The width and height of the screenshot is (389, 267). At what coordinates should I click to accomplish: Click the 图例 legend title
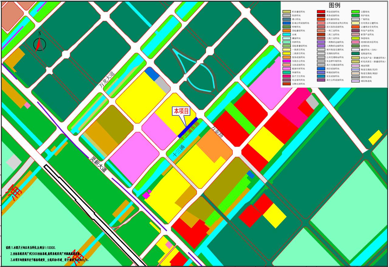tap(334, 5)
